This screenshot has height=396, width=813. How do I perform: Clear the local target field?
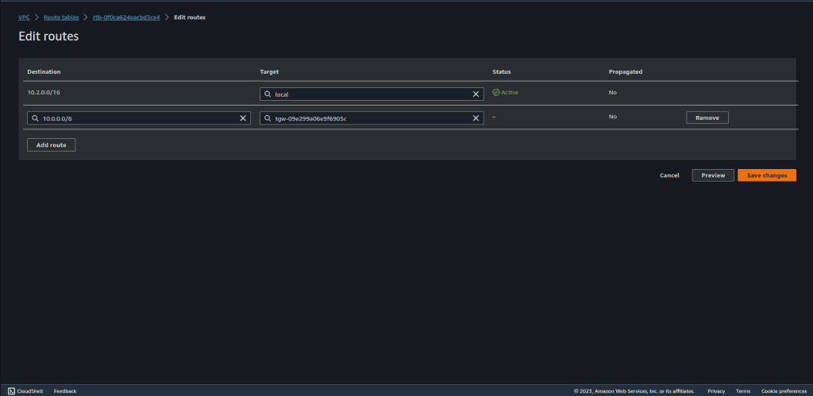(x=476, y=94)
